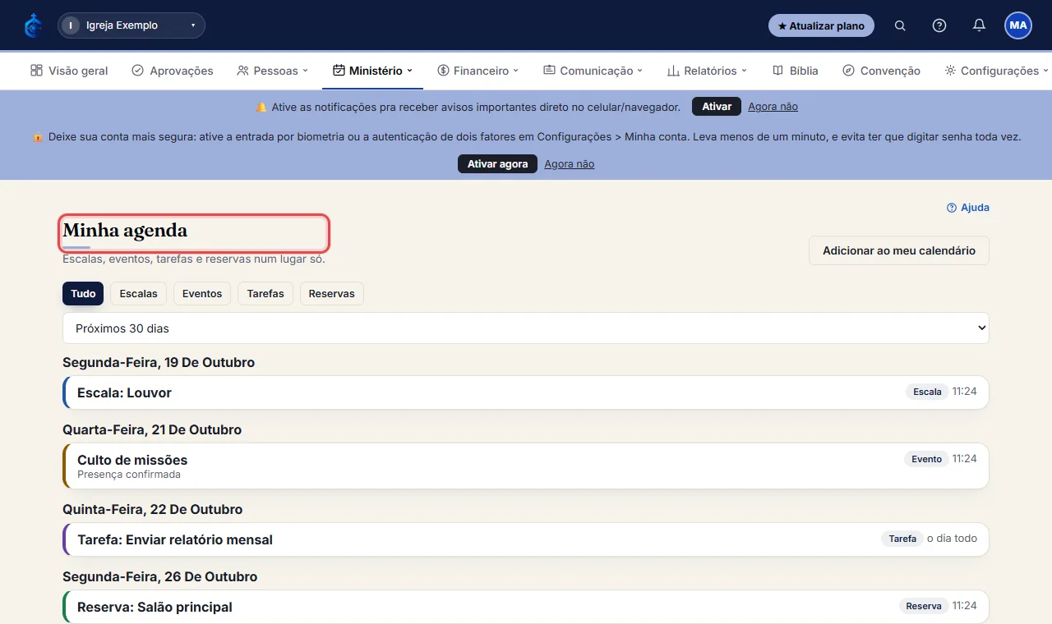1052x624 pixels.
Task: Switch to the Tarefas filter tab
Action: point(265,294)
